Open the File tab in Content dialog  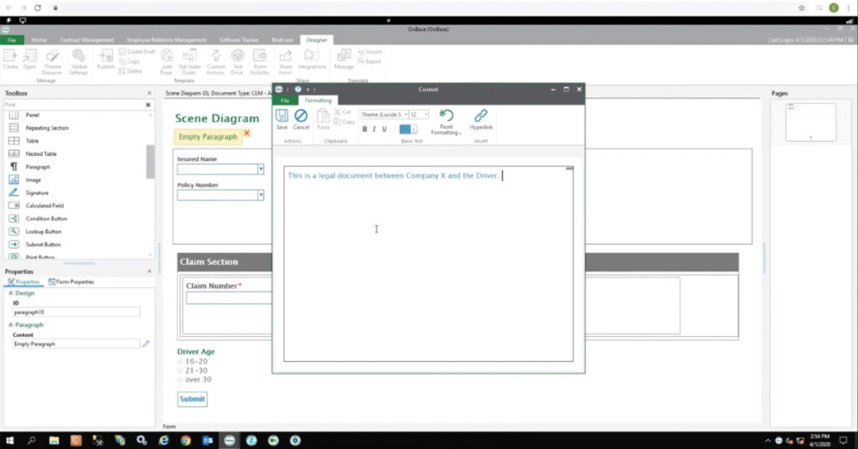(x=285, y=101)
